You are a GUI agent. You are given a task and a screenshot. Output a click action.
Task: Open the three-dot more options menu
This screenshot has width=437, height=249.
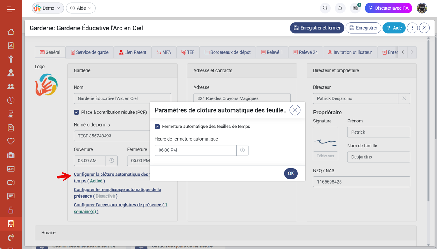[x=412, y=28]
